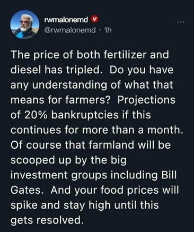Click the text 'Of course that farmland will be'
Image resolution: width=194 pixels, height=232 pixels.
[x=91, y=145]
